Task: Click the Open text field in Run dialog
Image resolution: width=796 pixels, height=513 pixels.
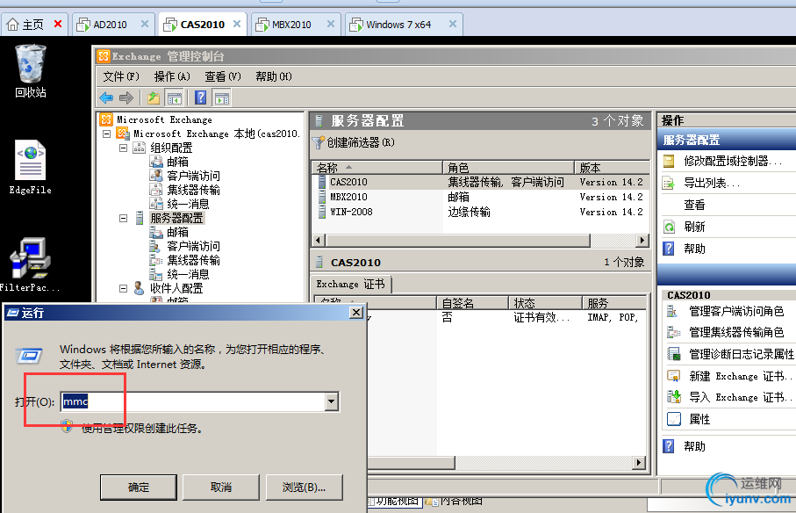Action: tap(193, 401)
